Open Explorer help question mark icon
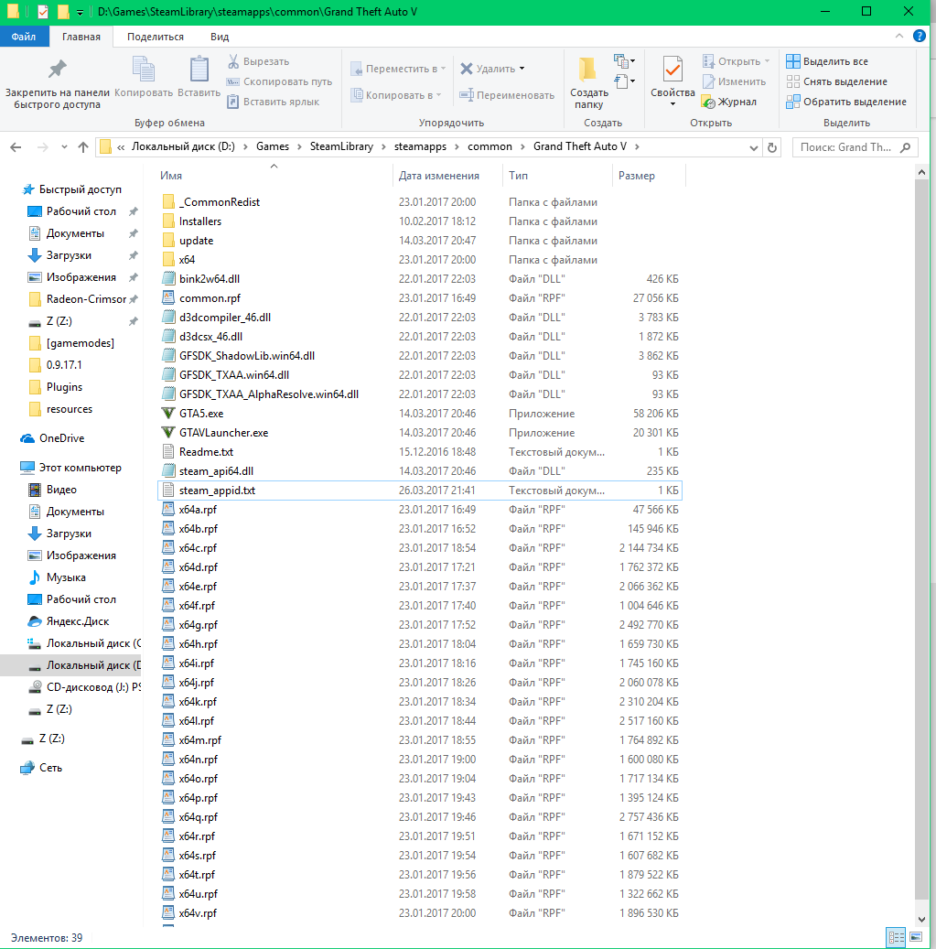Screen dimensions: 936x949 pos(919,36)
